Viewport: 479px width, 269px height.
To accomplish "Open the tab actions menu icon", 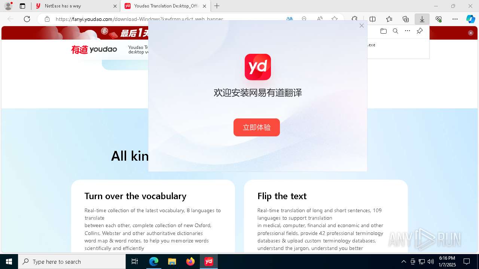I will tap(22, 6).
